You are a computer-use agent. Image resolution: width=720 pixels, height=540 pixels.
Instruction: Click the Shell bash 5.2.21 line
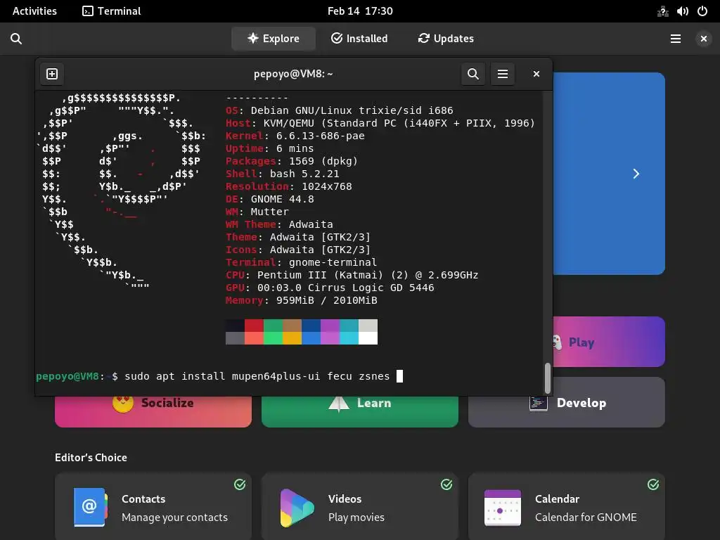tap(283, 174)
